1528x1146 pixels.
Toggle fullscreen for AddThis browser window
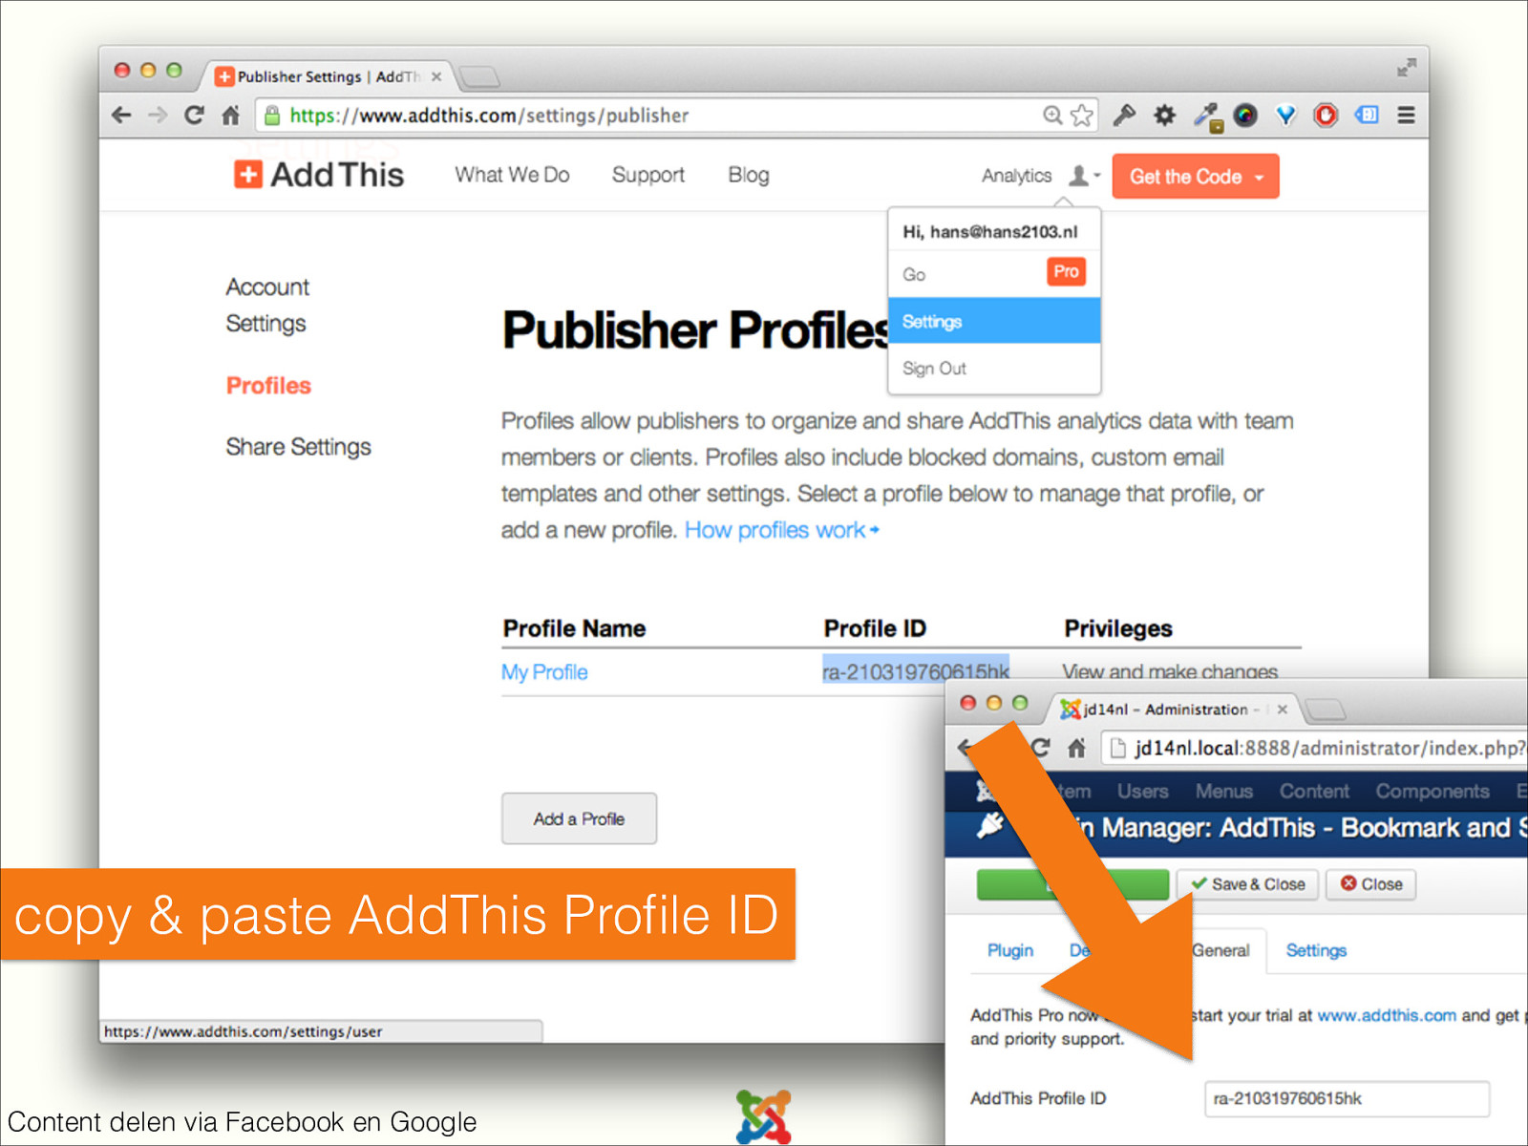pyautogui.click(x=1406, y=68)
